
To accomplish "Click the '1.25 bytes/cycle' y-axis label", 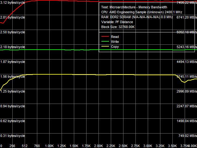I will coord(13,91).
